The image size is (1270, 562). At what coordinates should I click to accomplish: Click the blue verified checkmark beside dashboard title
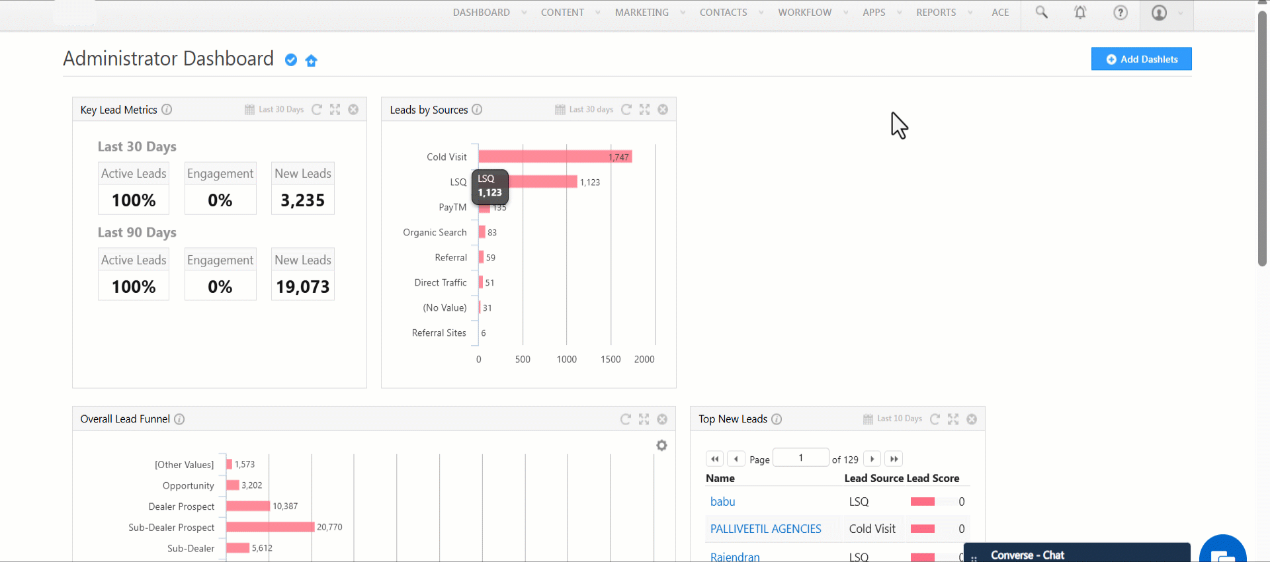pos(291,60)
